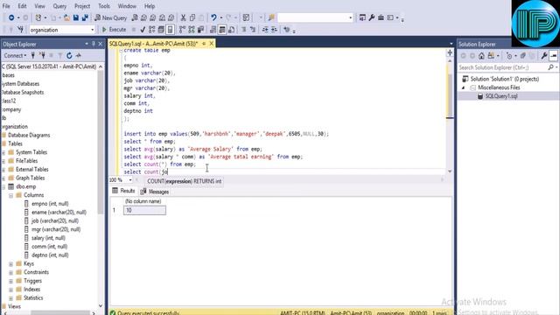Click the Cut scissors icon
The height and width of the screenshot is (315, 560).
183,17
